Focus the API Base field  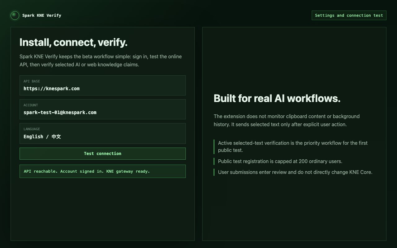pos(103,86)
